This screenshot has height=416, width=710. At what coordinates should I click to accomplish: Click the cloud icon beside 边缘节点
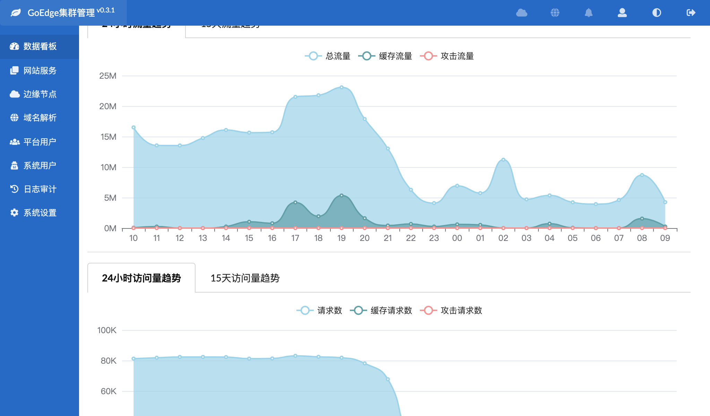point(14,94)
